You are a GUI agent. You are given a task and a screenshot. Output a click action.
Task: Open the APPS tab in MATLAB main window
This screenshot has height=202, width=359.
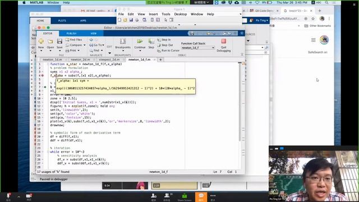click(x=83, y=21)
